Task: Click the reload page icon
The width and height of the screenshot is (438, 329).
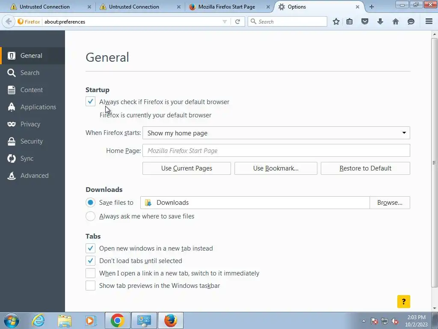Action: (238, 21)
